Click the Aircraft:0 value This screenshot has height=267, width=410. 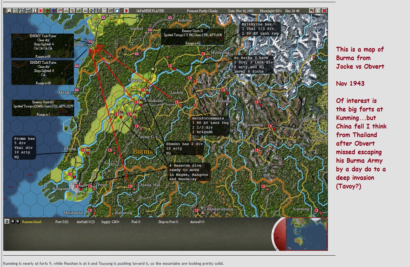pyautogui.click(x=197, y=222)
